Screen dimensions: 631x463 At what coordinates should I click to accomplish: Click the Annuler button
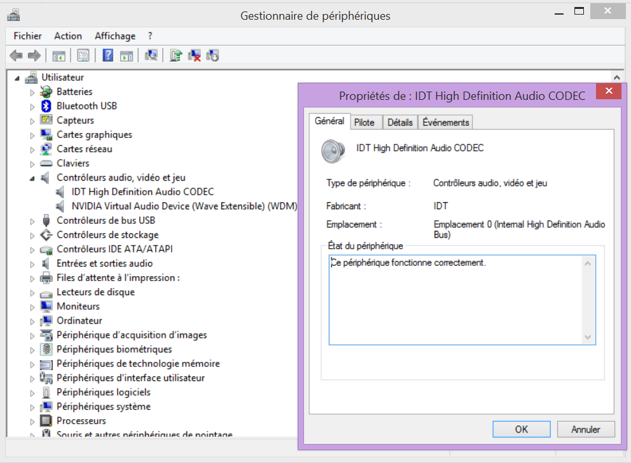pyautogui.click(x=586, y=429)
